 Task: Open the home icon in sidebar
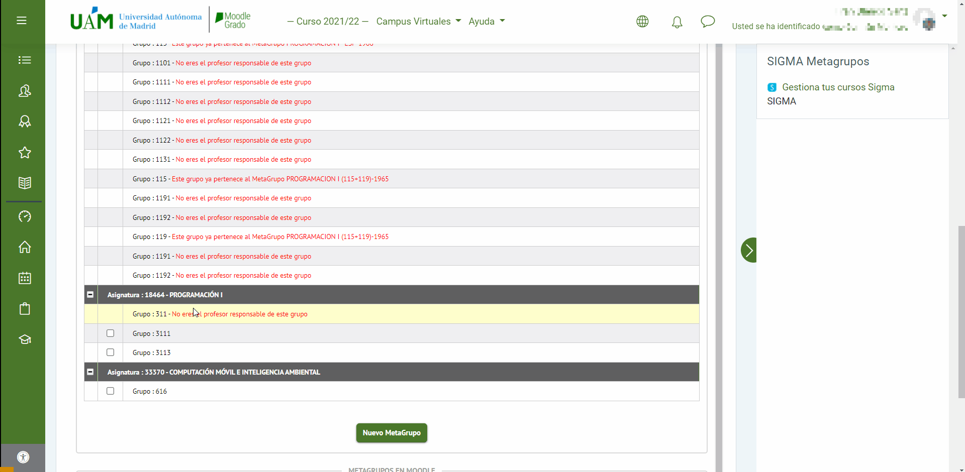tap(25, 247)
